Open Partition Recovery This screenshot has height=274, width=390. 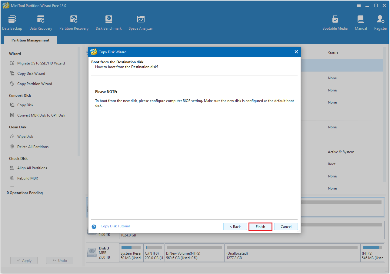(74, 22)
